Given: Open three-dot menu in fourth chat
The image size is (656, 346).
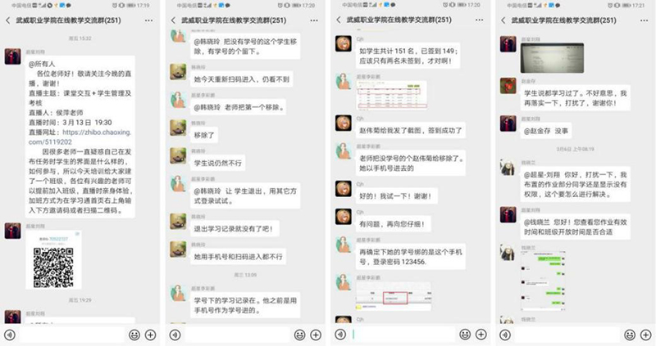Looking at the screenshot, I should [x=644, y=20].
